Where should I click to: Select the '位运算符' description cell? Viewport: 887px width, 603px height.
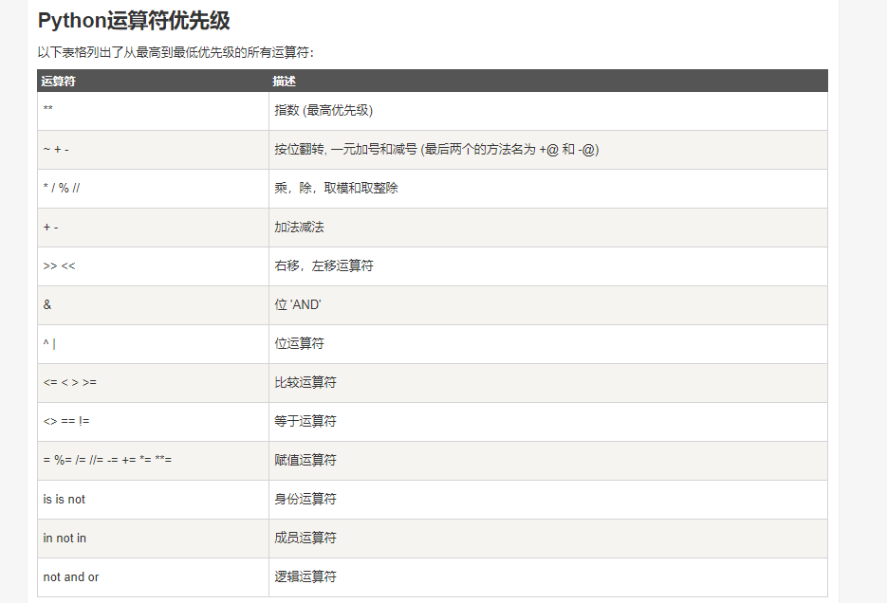(548, 344)
